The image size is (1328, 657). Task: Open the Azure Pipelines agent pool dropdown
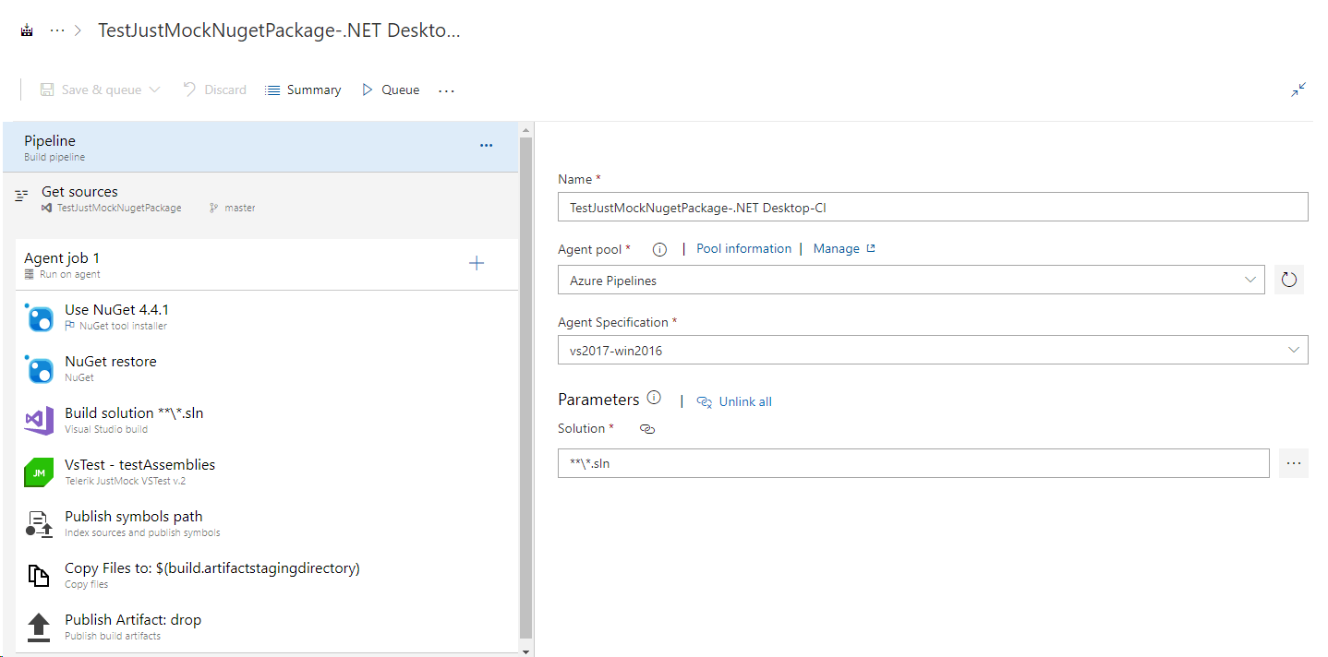[911, 280]
